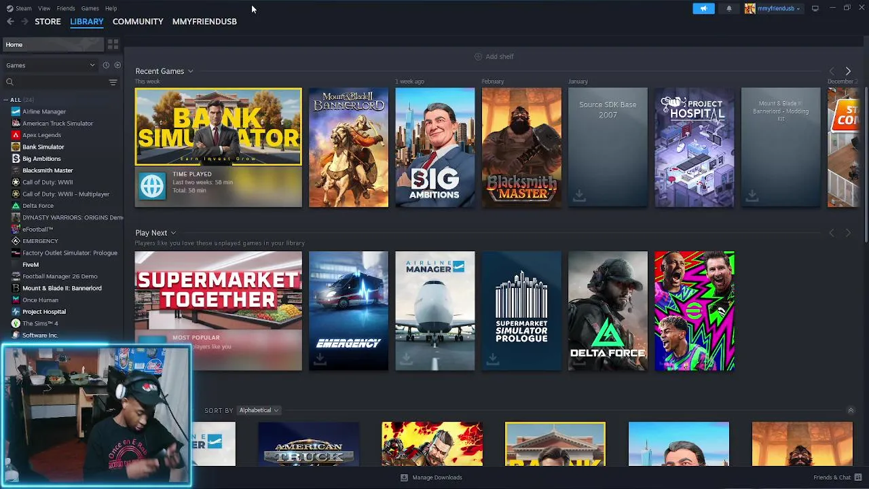The image size is (869, 489).
Task: Open the MMYFRIENDUSB profile tab
Action: (204, 22)
